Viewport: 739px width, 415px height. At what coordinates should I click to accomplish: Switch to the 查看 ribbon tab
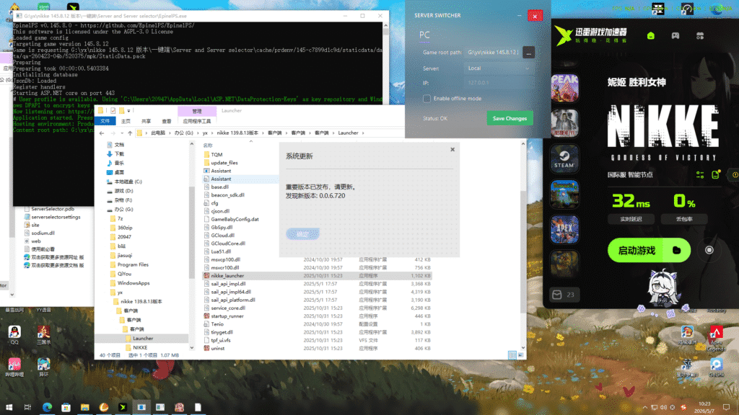click(167, 121)
